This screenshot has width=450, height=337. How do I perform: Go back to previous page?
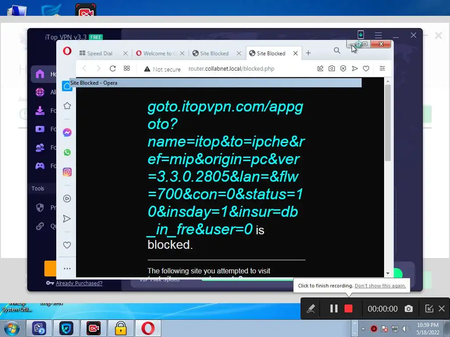coord(84,68)
